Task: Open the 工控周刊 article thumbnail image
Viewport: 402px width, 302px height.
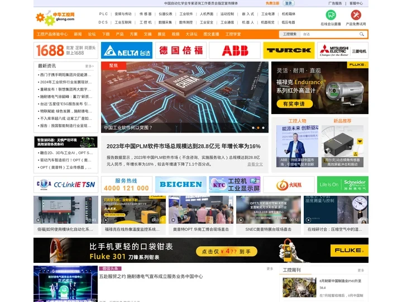Action: tap(299, 287)
